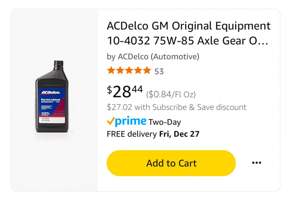Click the five-star rating icons

click(129, 71)
